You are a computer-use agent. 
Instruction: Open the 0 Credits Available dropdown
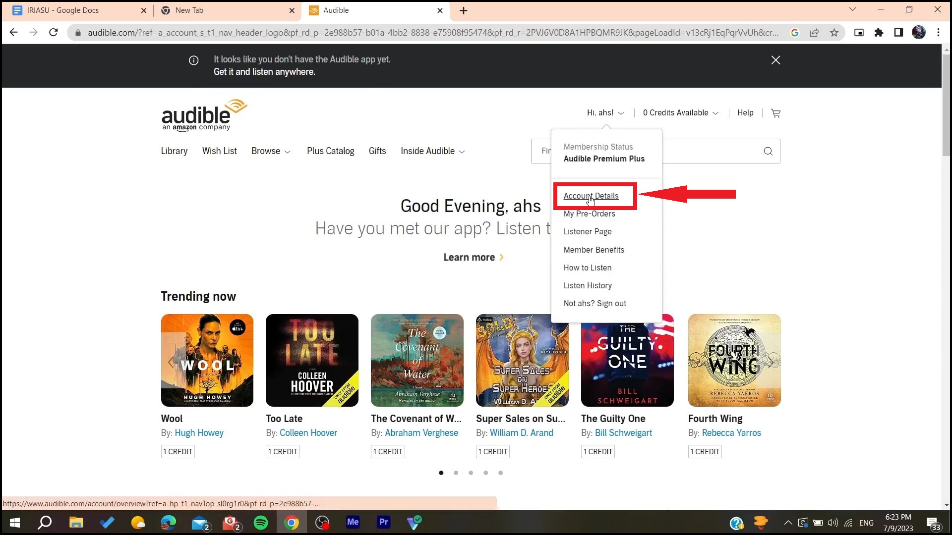(680, 113)
